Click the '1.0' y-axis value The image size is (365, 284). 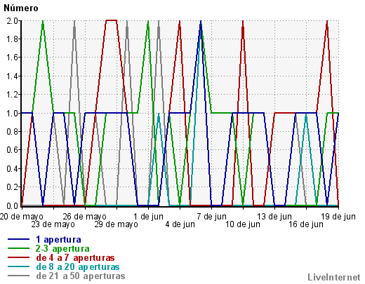12,114
